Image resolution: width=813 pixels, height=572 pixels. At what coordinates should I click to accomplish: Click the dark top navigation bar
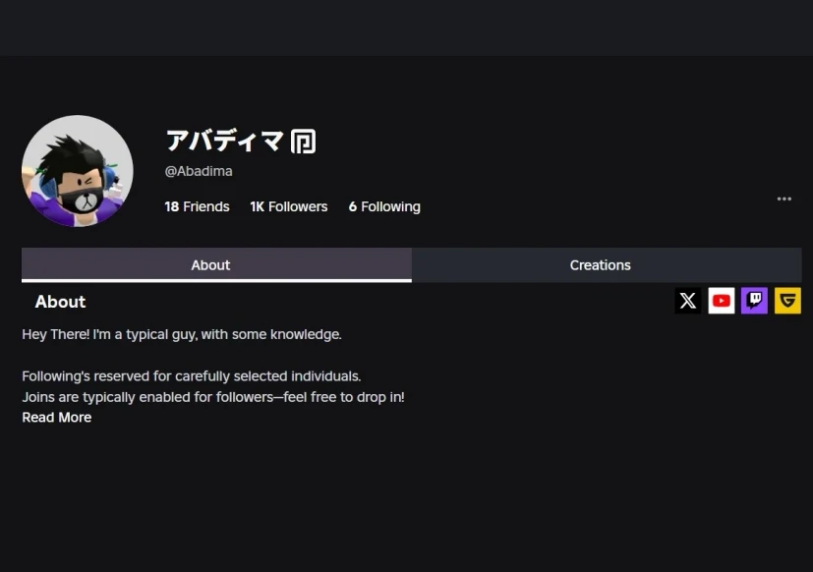click(x=406, y=28)
